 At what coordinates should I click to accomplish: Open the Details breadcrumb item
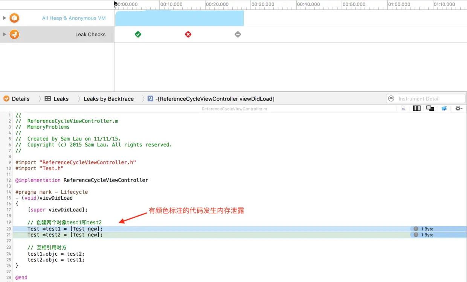click(x=21, y=99)
